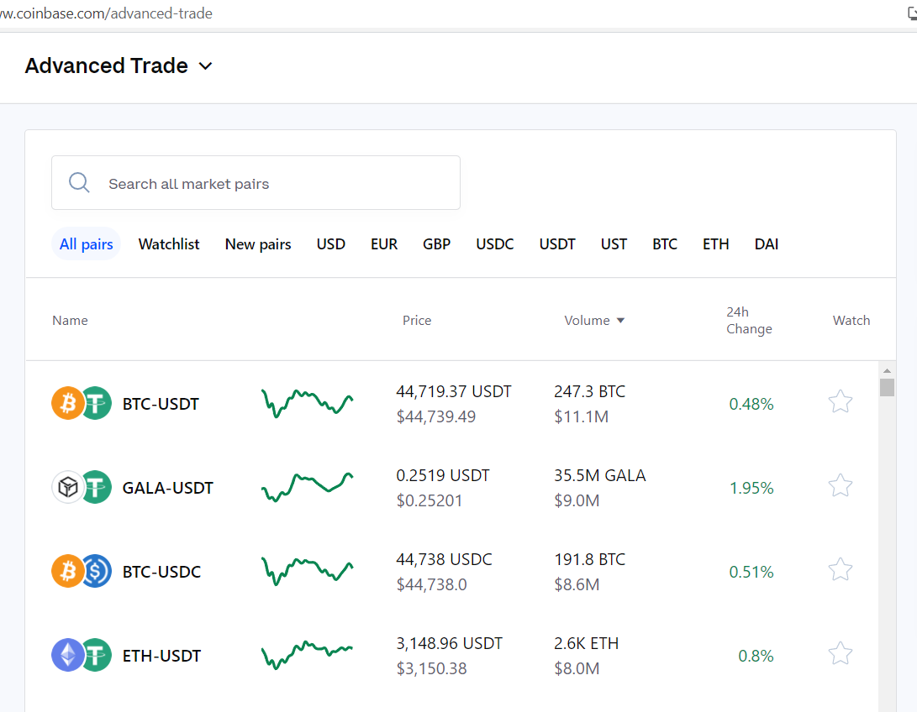Star the GALA-USDT pair
This screenshot has height=712, width=917.
pyautogui.click(x=841, y=486)
